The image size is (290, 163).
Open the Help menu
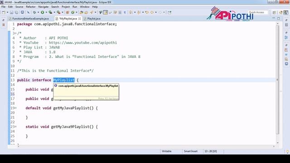click(95, 7)
